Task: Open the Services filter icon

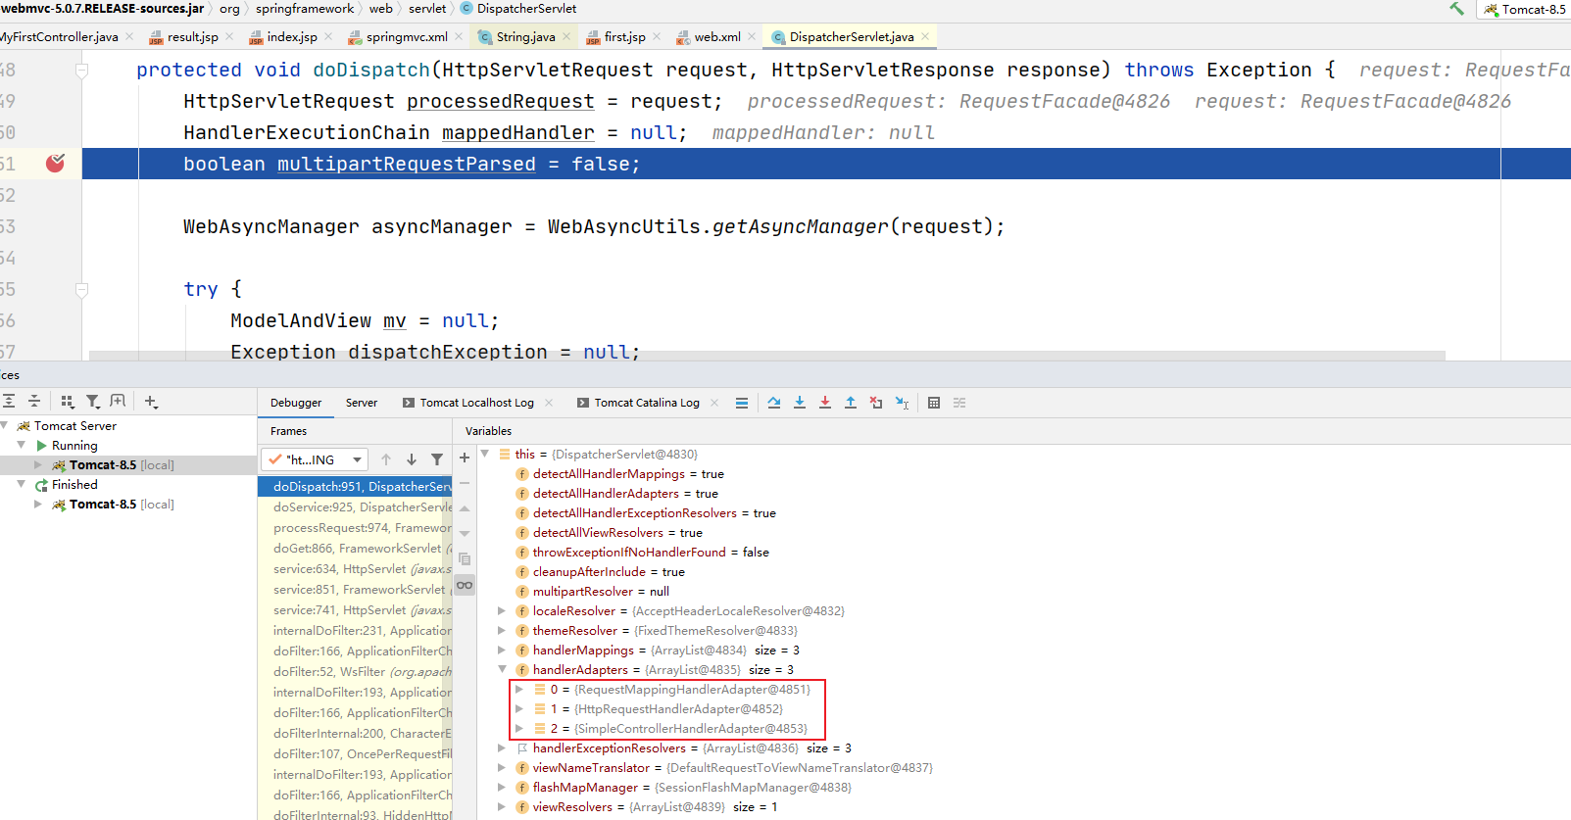Action: pos(93,402)
